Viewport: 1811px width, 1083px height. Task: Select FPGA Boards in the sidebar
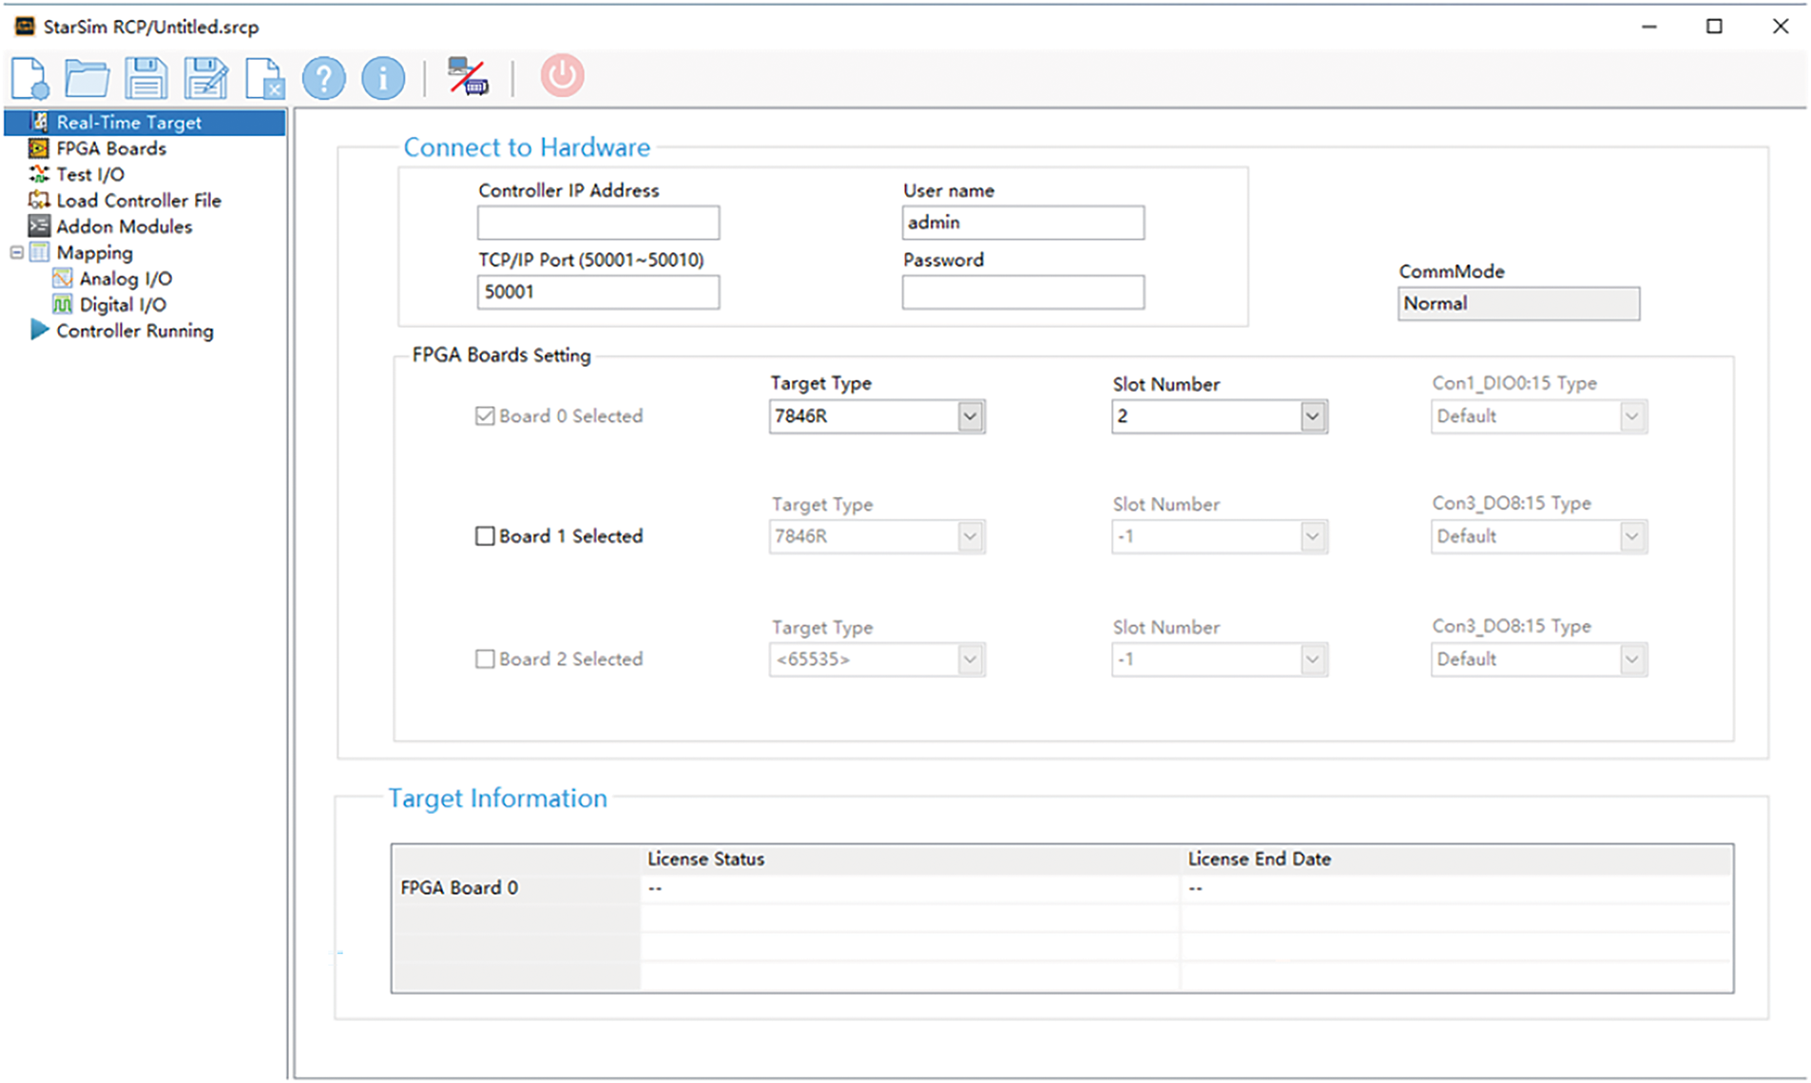point(110,149)
